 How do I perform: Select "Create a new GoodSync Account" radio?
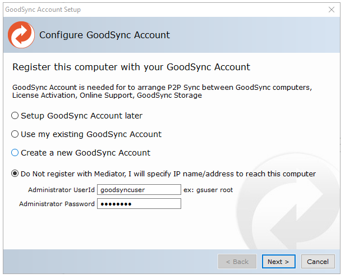point(15,153)
